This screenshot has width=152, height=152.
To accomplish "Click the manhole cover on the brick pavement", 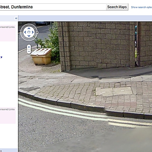I will [114, 91].
